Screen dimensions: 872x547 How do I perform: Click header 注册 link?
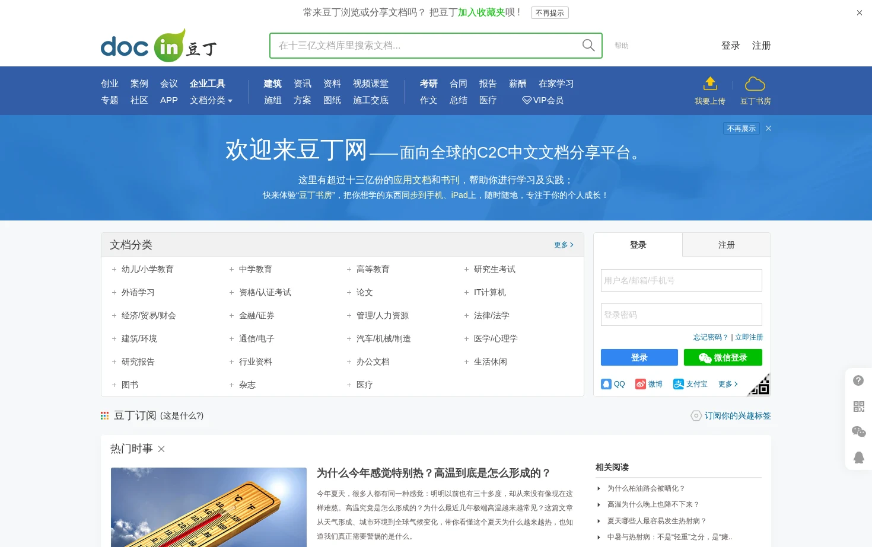click(762, 46)
